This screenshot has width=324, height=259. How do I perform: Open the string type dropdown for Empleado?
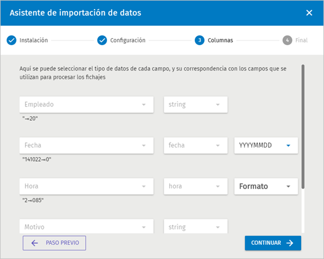[x=196, y=105]
